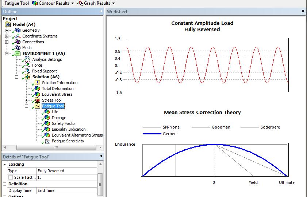Expand the Geometry tree node
307x197 pixels.
coord(7,30)
